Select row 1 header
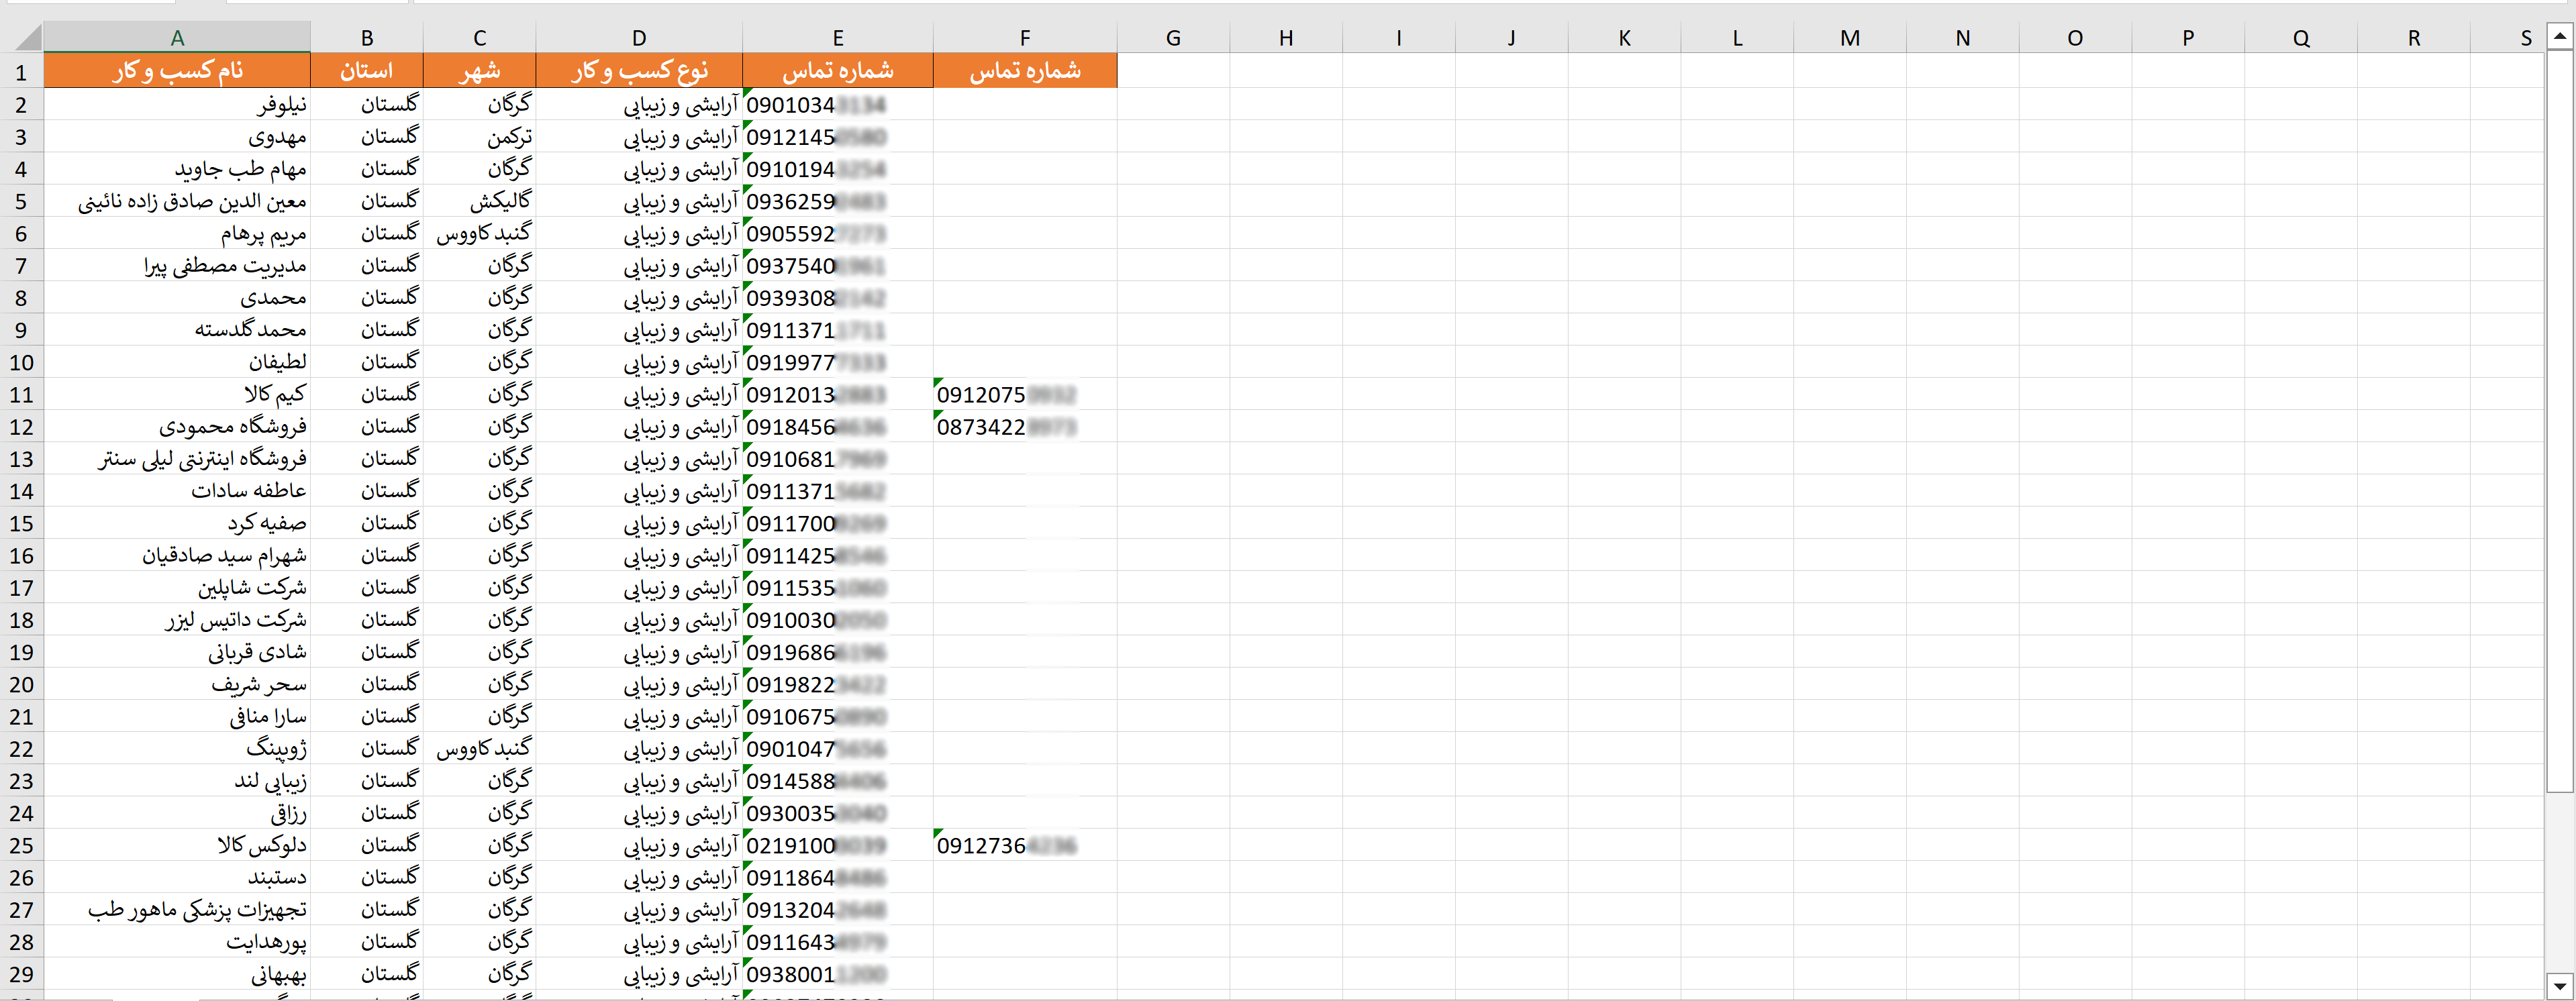 [21, 72]
